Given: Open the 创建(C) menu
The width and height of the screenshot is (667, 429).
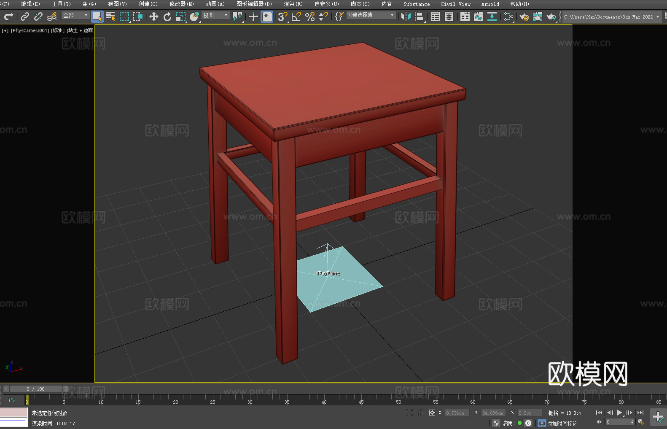Looking at the screenshot, I should tap(148, 4).
